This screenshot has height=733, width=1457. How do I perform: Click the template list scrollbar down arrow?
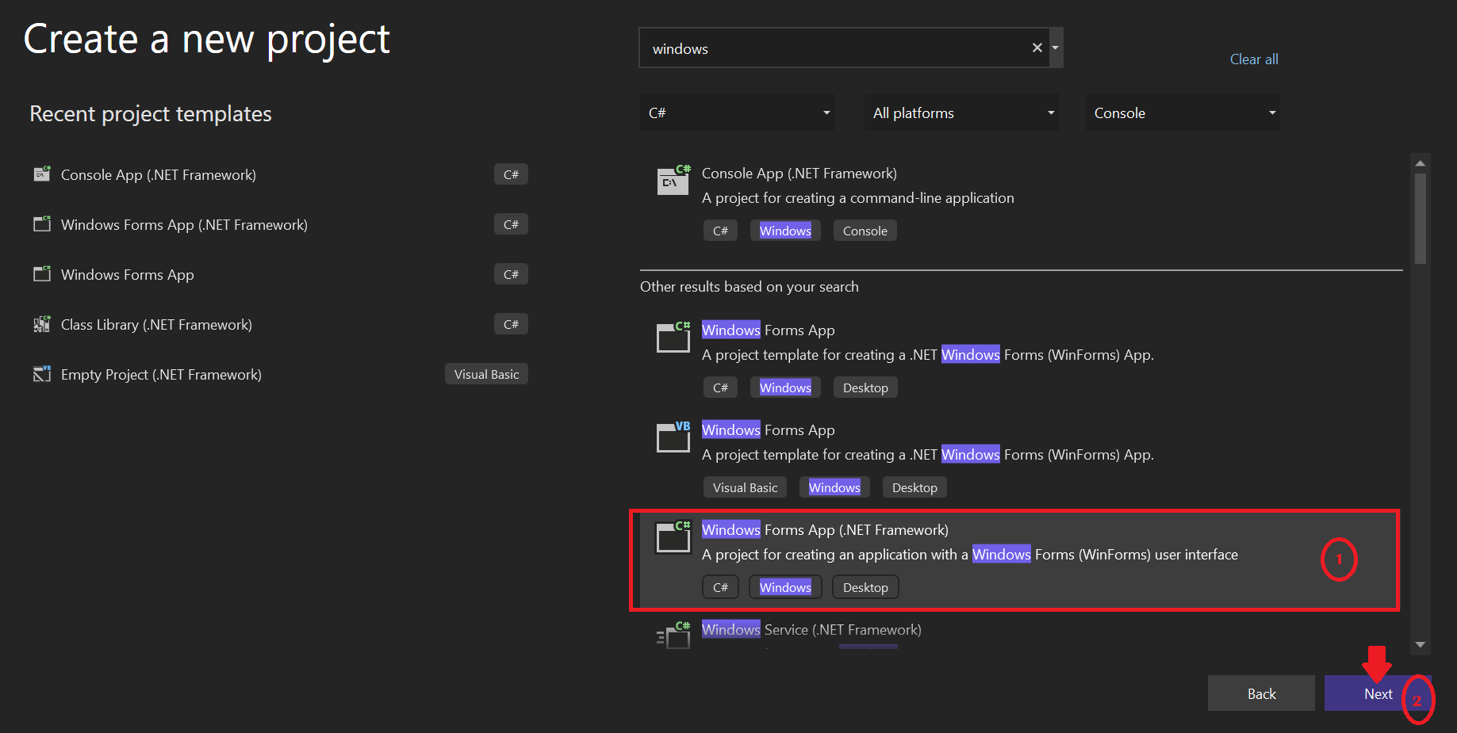pyautogui.click(x=1421, y=645)
